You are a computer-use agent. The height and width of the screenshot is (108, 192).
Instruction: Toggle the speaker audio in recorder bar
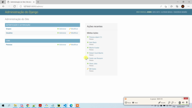tap(183, 103)
